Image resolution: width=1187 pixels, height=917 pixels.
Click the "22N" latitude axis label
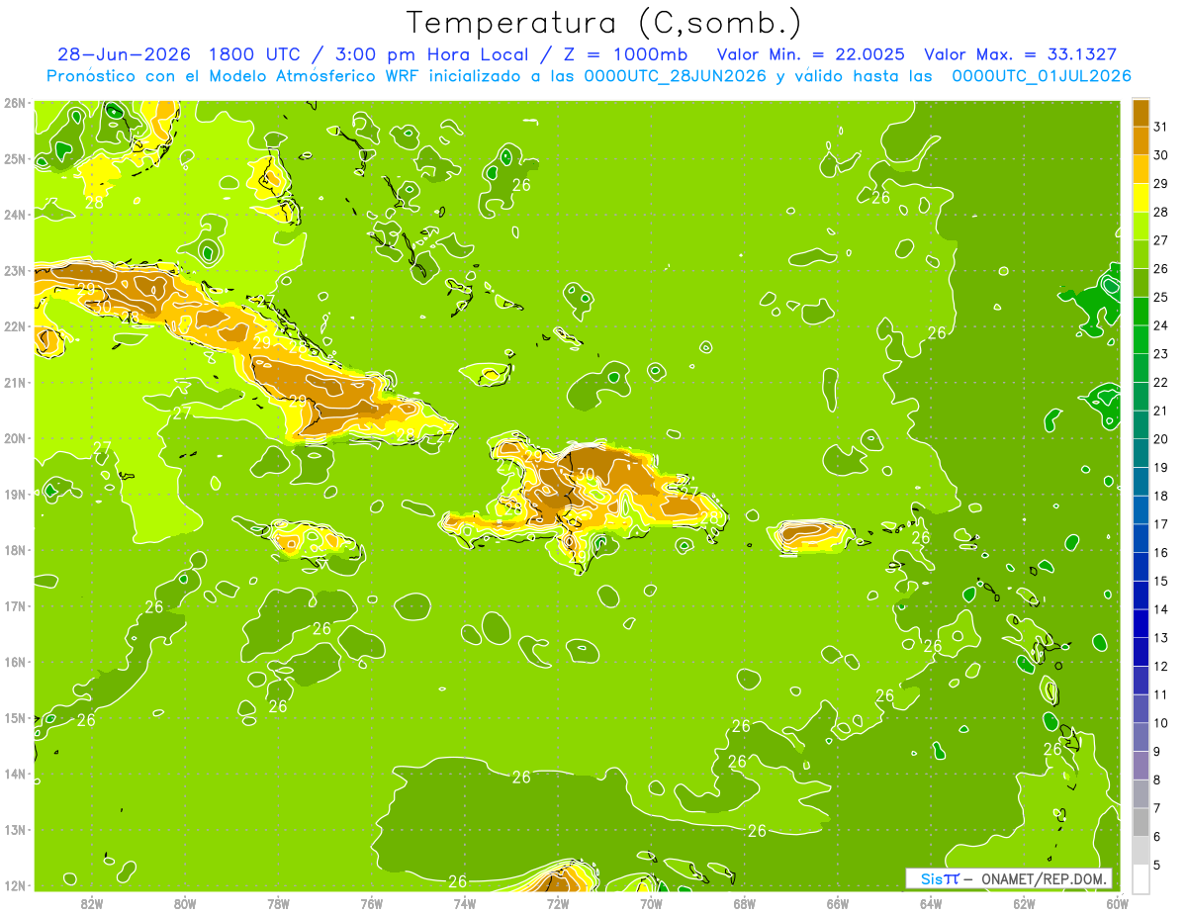point(14,325)
